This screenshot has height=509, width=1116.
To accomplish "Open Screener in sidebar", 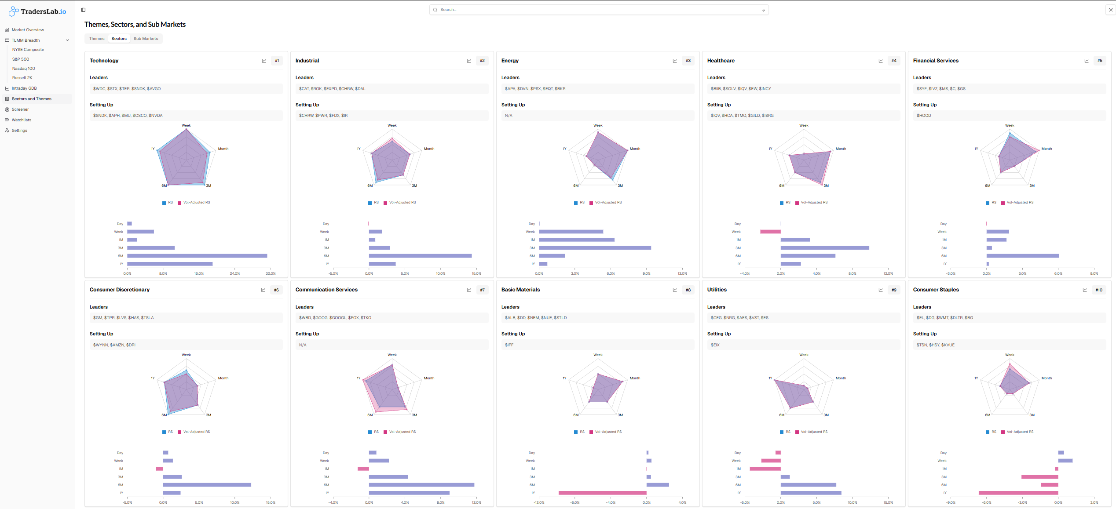I will point(20,109).
